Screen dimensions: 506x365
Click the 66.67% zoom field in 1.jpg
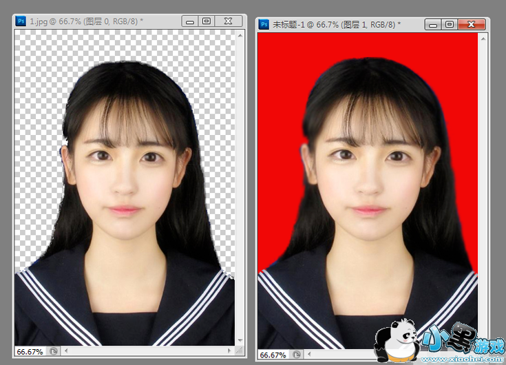(30, 351)
